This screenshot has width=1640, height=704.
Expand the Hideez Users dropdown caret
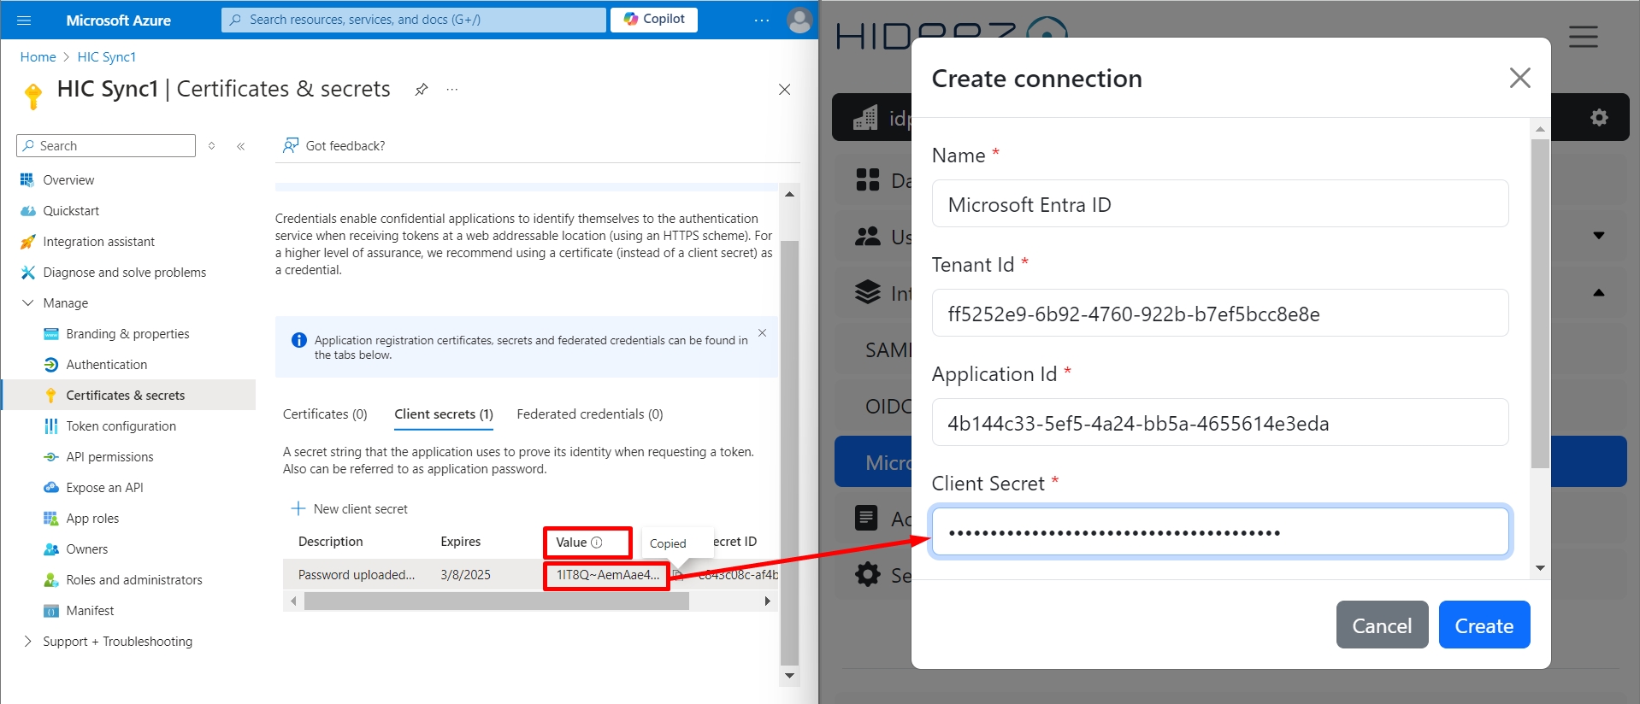click(x=1599, y=236)
